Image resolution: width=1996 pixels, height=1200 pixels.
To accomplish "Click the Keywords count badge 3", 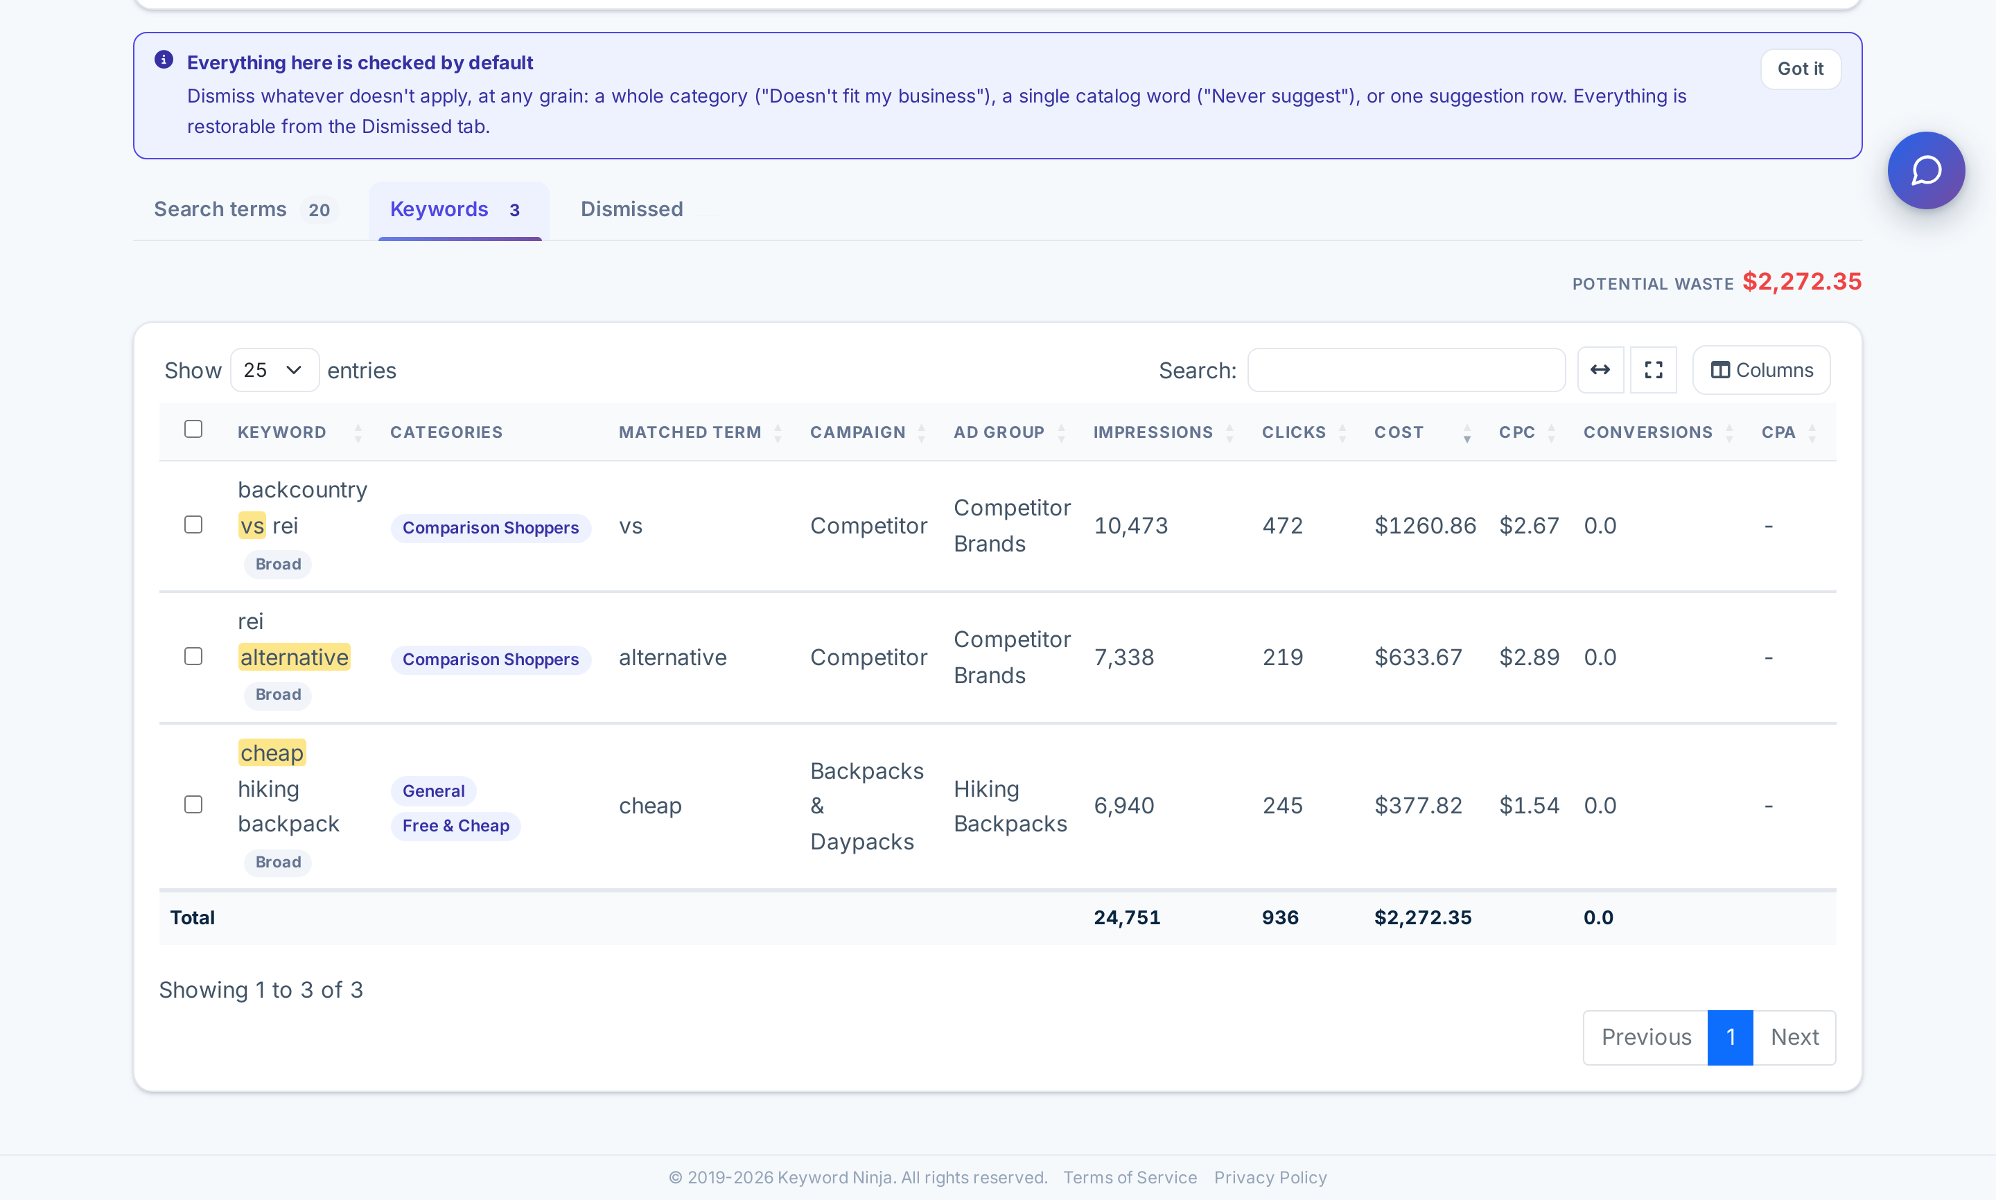I will pyautogui.click(x=514, y=210).
